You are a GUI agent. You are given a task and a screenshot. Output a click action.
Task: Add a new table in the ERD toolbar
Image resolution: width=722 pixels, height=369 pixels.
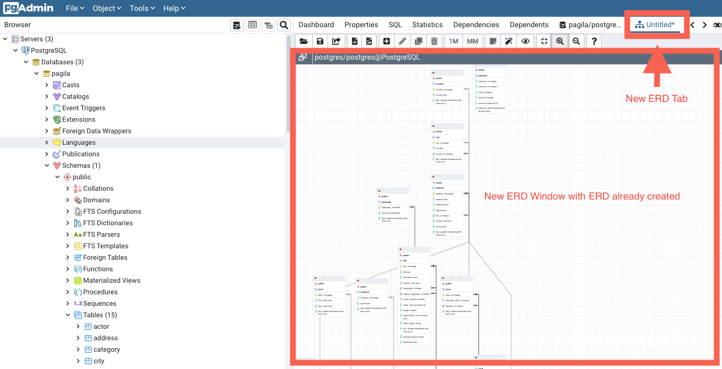click(x=386, y=41)
